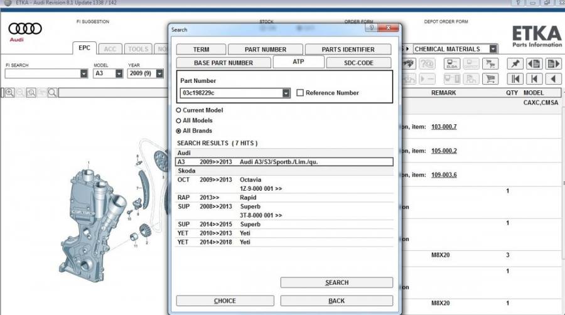Enable the Reference Number checkbox
The image size is (565, 315).
[x=300, y=93]
